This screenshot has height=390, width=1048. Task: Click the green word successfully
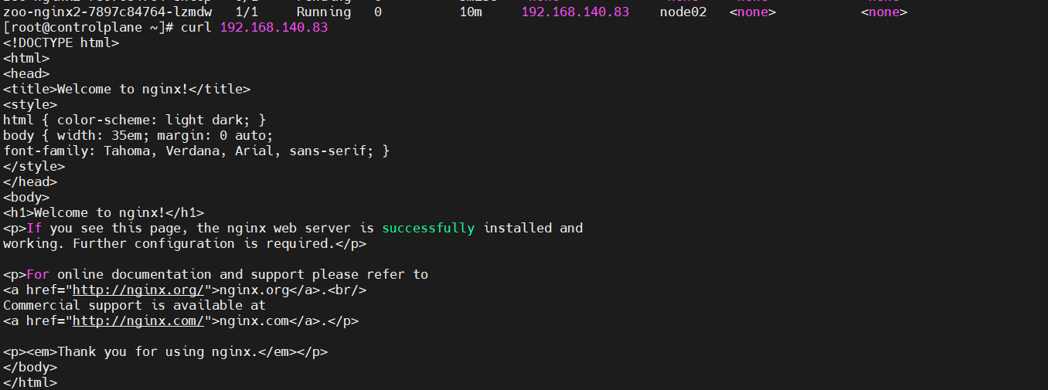click(x=428, y=229)
